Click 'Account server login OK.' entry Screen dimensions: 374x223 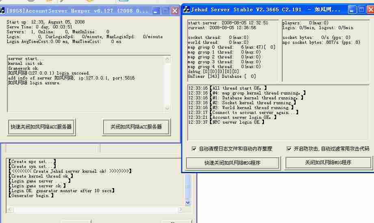click(232, 118)
